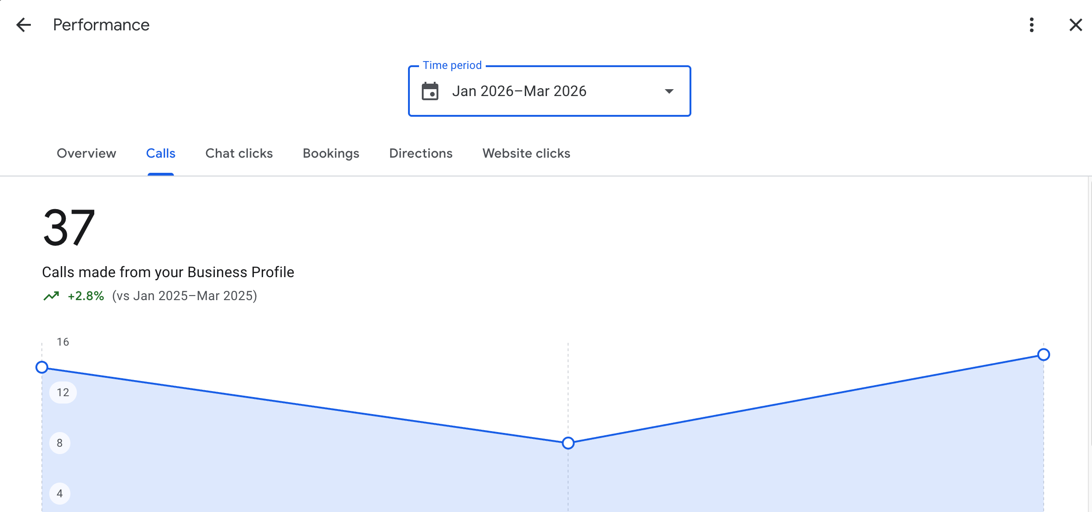Open the three-dot more options menu
Image resolution: width=1092 pixels, height=512 pixels.
point(1032,25)
